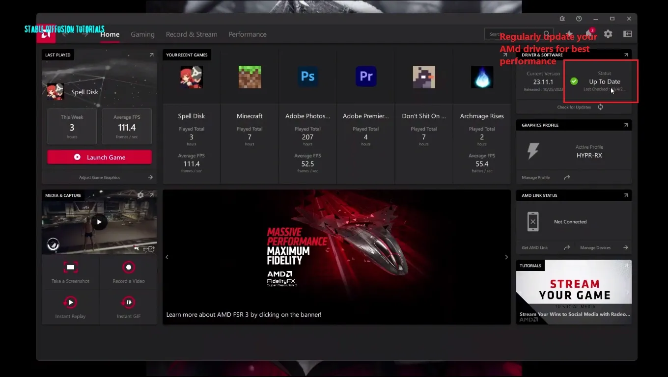Click Spell Disk icon in recent games row
668x377 pixels.
coord(192,77)
